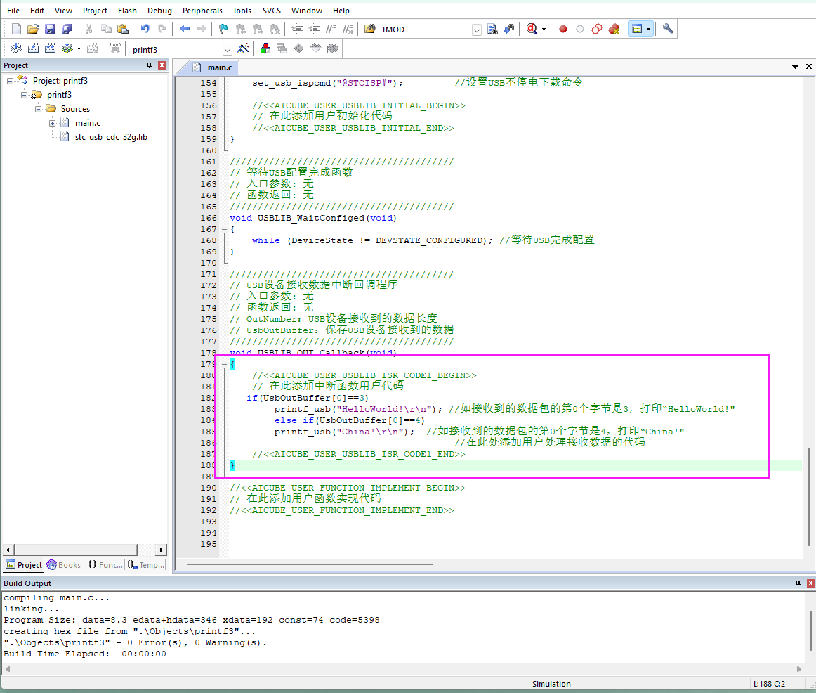Download code to flash with LOAD icon

pyautogui.click(x=115, y=49)
